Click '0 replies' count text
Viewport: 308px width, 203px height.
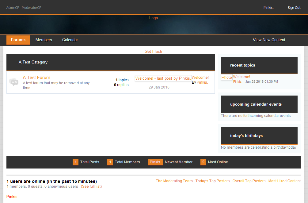(x=121, y=85)
